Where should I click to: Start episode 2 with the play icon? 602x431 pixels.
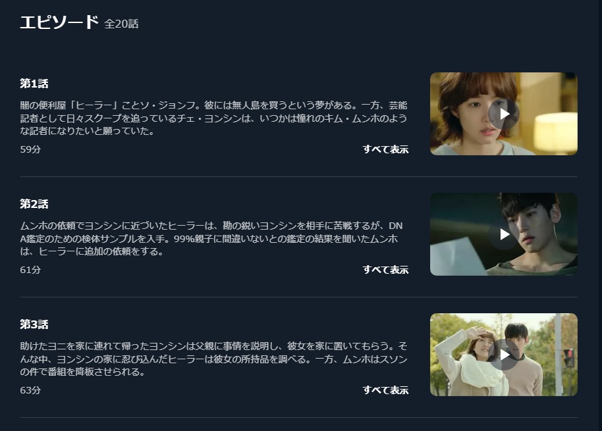coord(504,234)
